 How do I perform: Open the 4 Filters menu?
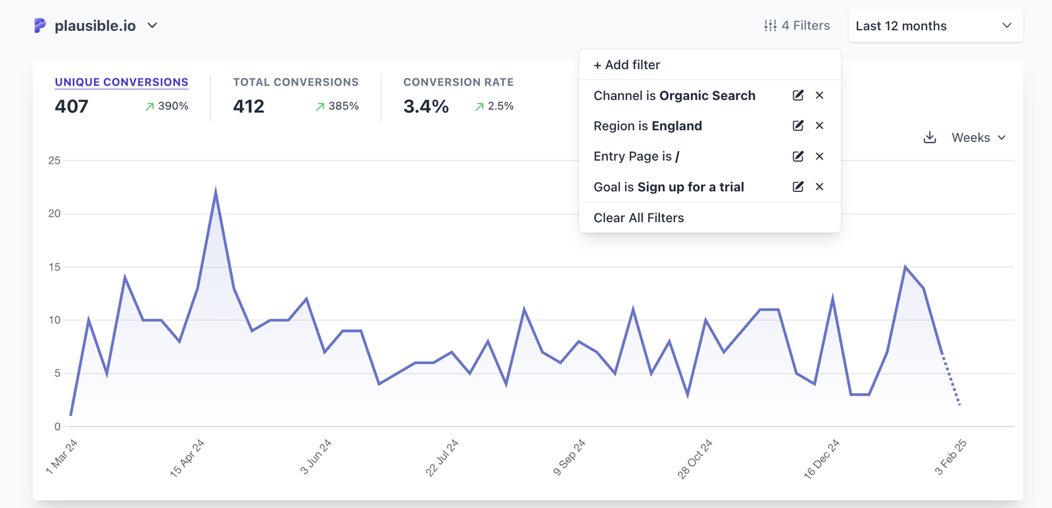(x=797, y=26)
